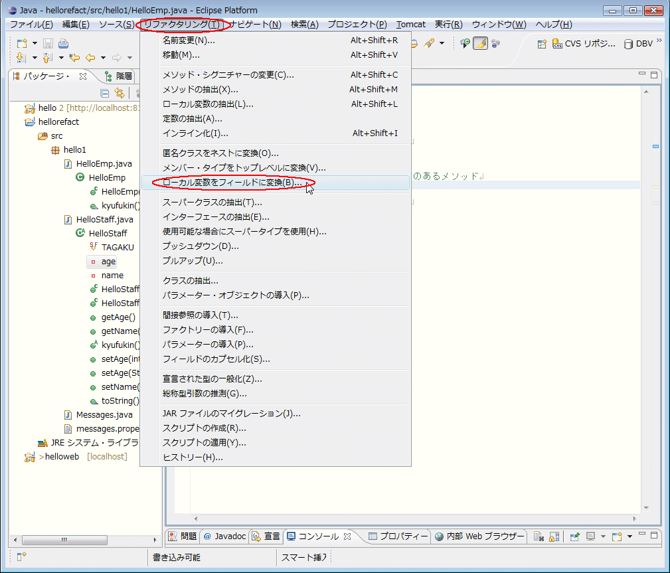670x573 pixels.
Task: Close the コンソール console tab
Action: click(x=347, y=536)
